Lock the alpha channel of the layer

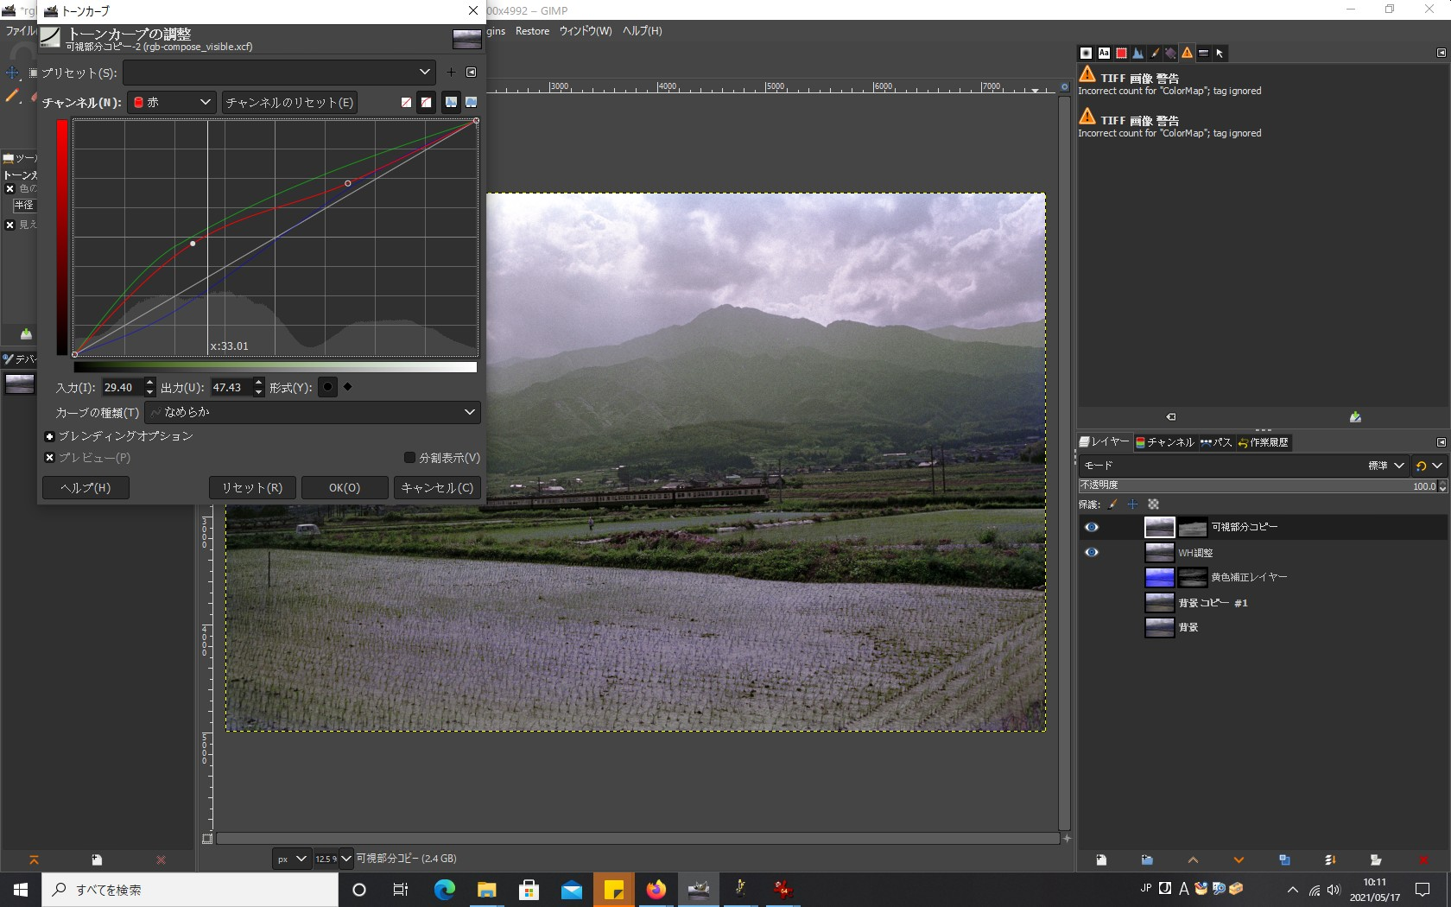(x=1153, y=504)
